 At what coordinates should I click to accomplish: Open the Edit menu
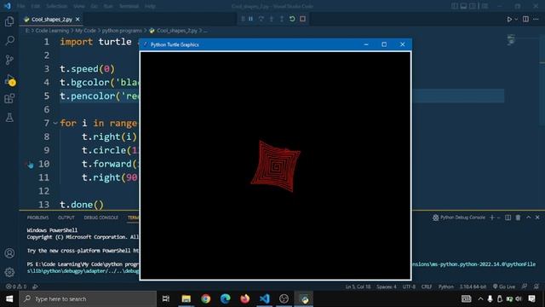pos(36,6)
